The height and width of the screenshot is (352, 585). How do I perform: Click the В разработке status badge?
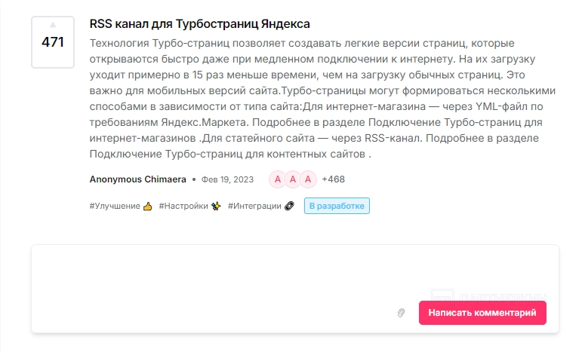click(x=337, y=206)
